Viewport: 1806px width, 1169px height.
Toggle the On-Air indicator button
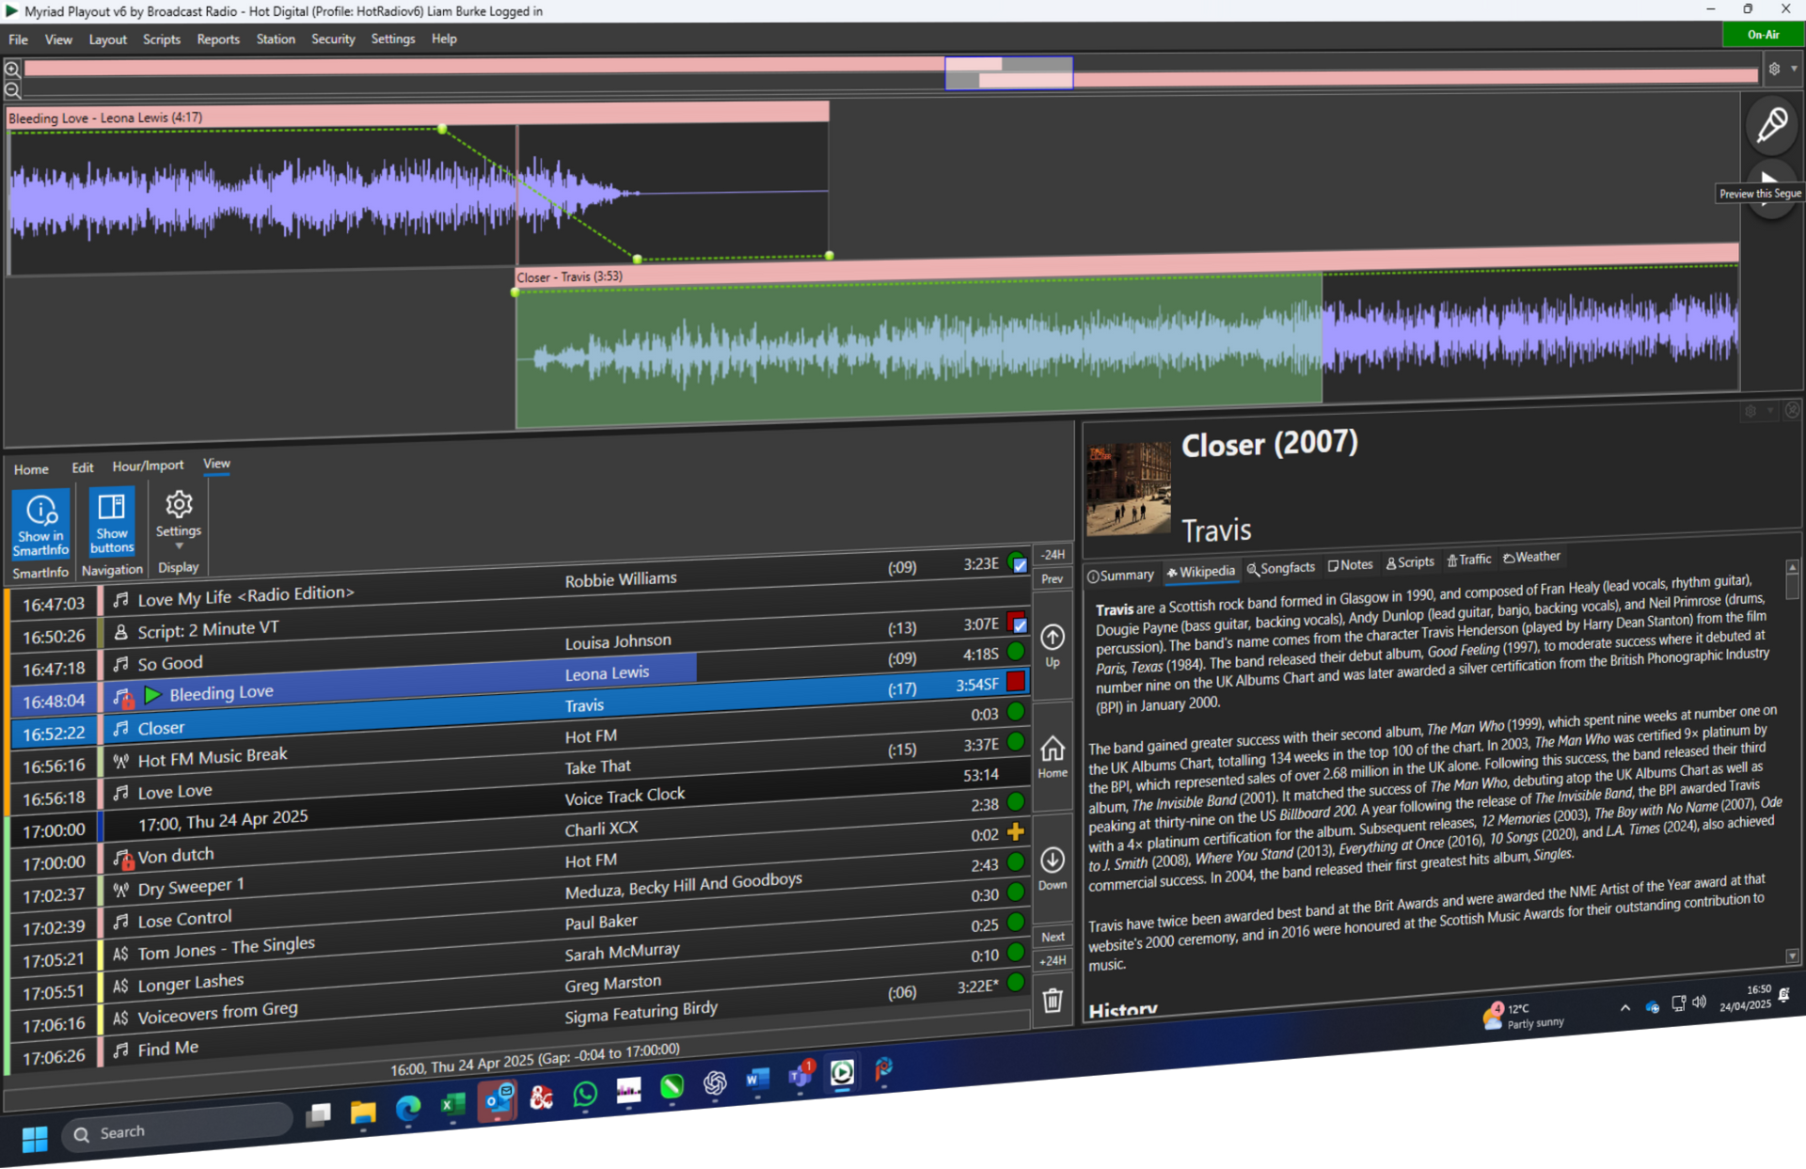(1763, 34)
